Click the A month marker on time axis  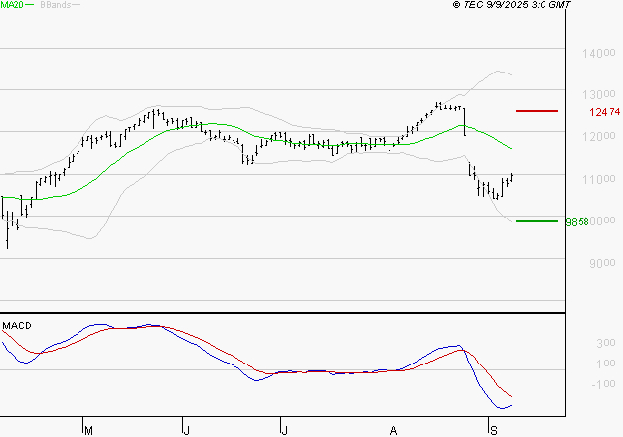393,431
